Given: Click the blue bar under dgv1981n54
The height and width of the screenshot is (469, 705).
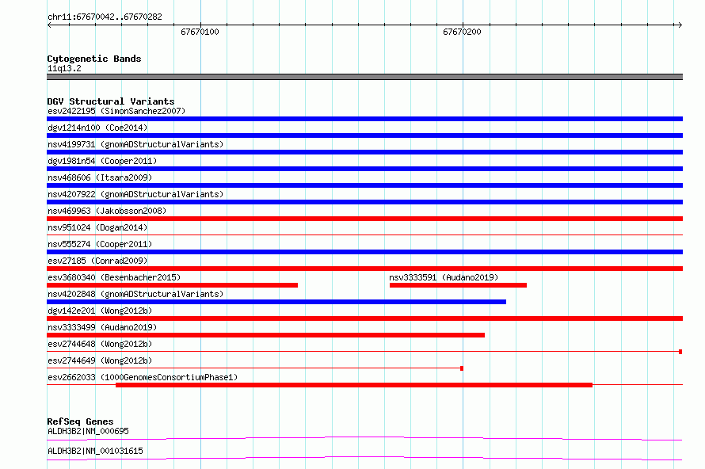Looking at the screenshot, I should 364,169.
